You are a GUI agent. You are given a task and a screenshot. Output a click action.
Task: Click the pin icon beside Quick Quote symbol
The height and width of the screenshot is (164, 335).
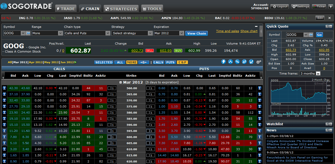310,35
